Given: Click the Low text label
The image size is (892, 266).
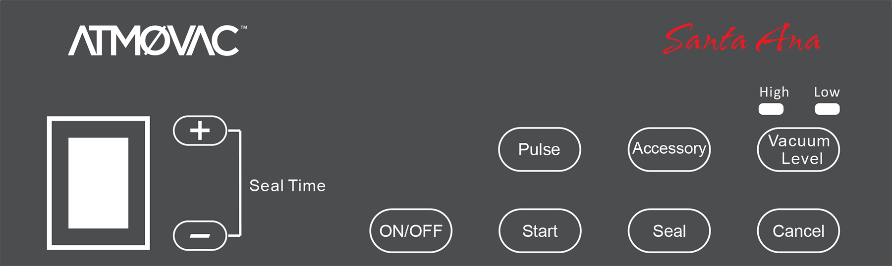Looking at the screenshot, I should 827,92.
